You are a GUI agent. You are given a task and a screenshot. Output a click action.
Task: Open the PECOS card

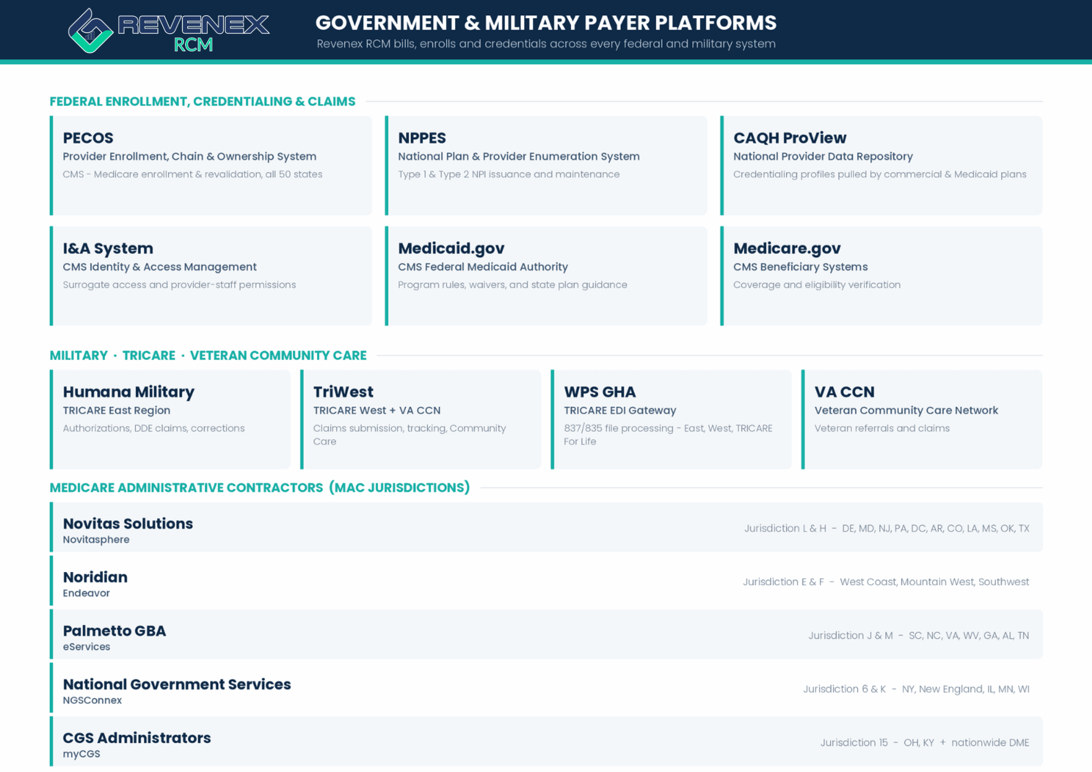pos(211,165)
